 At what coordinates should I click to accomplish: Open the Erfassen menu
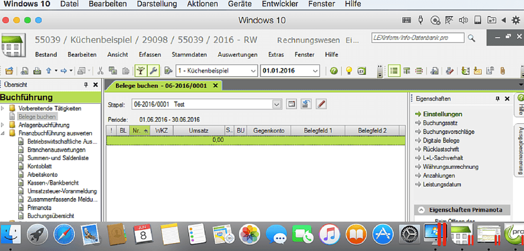point(151,54)
